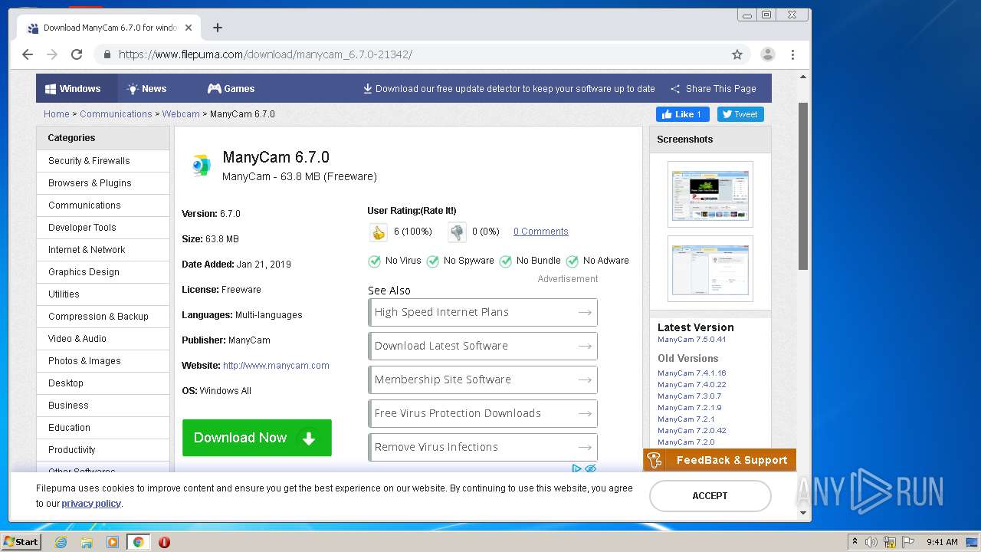
Task: Click the green Download Now button
Action: [x=257, y=438]
